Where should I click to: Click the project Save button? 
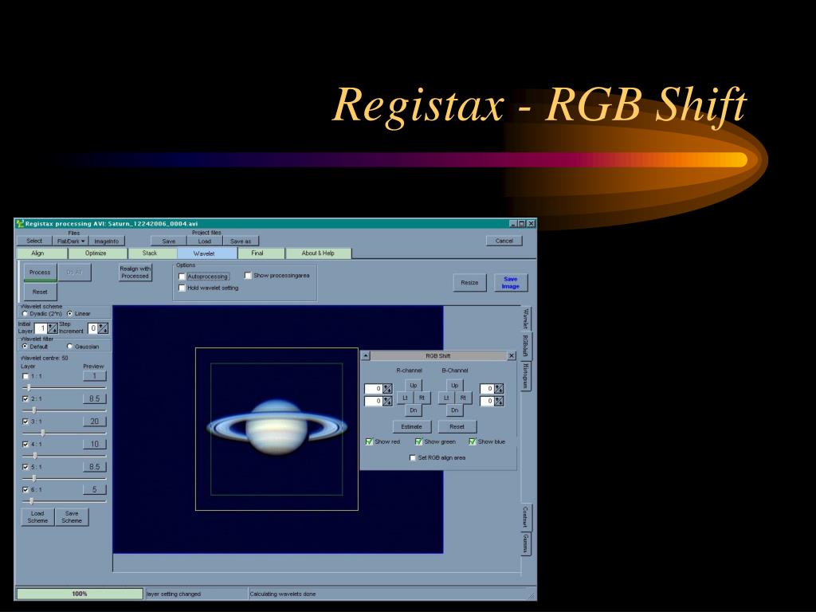169,241
